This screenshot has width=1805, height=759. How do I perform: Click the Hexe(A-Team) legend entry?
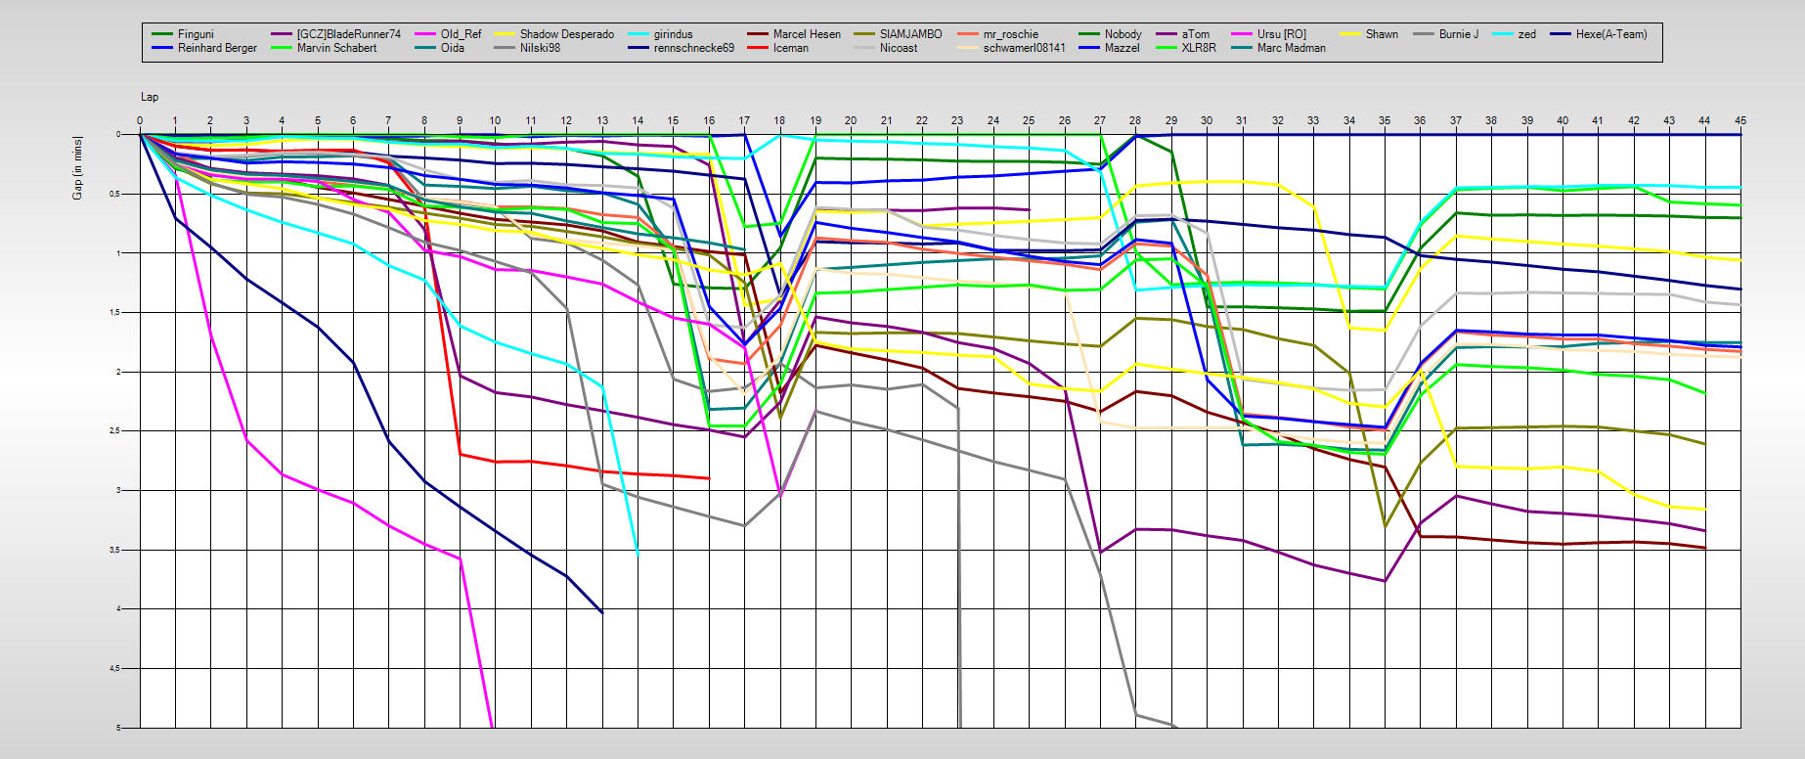click(1610, 34)
